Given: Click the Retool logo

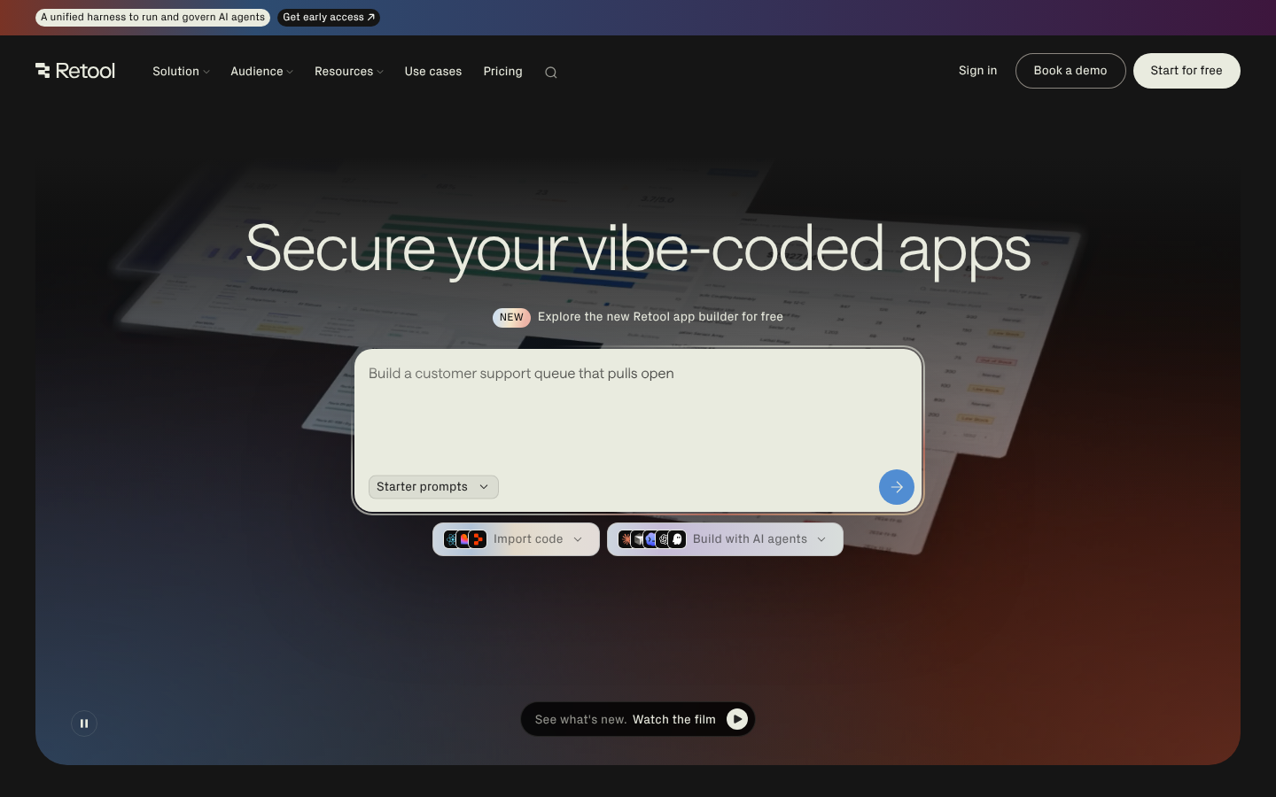Looking at the screenshot, I should (x=75, y=71).
